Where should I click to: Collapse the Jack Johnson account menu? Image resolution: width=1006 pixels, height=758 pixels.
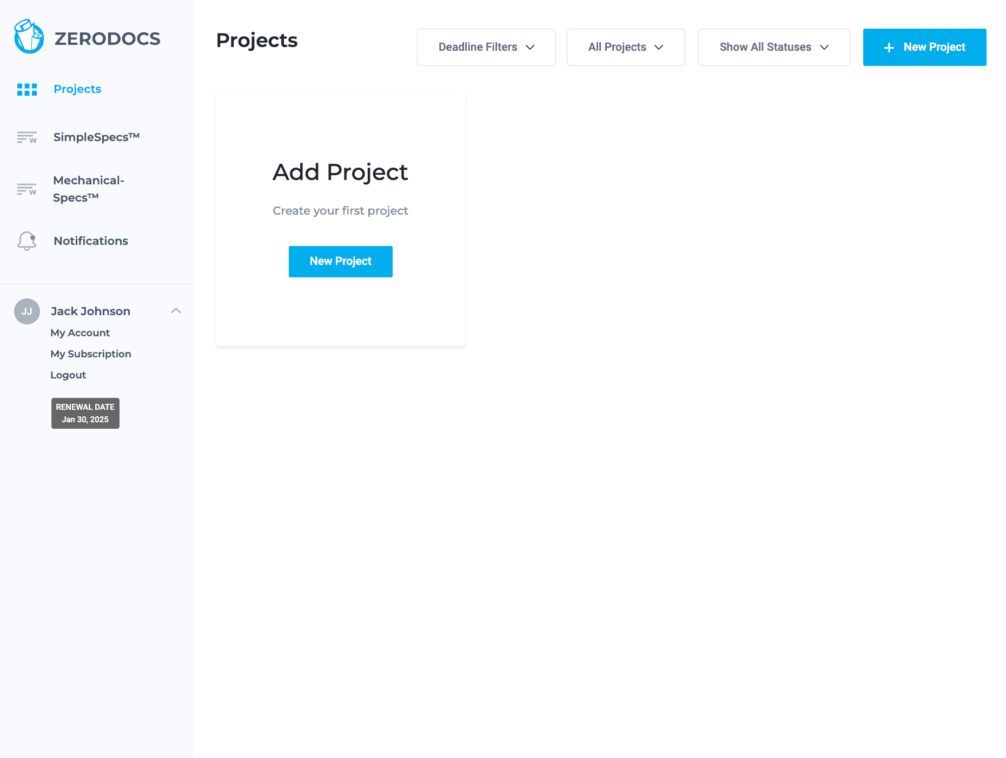(x=176, y=311)
